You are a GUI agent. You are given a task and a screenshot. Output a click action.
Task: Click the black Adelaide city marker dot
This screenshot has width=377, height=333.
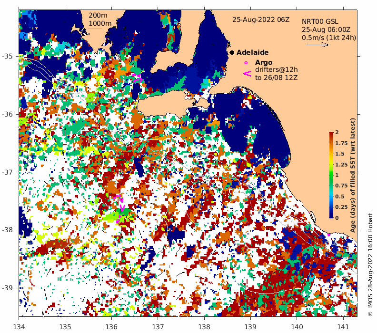(232, 52)
